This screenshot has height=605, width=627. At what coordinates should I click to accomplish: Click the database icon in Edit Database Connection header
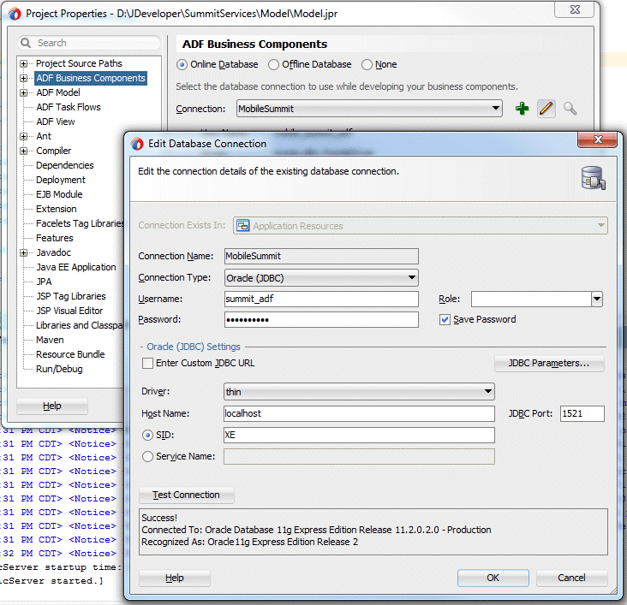pos(593,178)
